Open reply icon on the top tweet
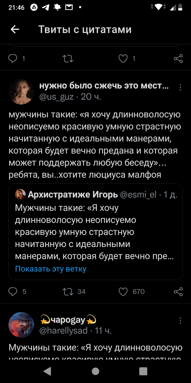The height and width of the screenshot is (383, 191). point(13,59)
